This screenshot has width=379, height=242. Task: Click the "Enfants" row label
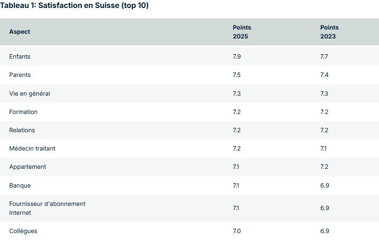[x=20, y=57]
